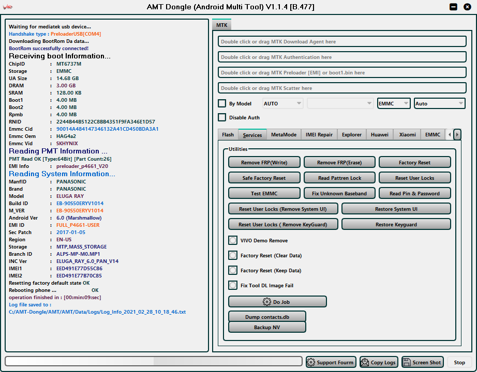
Task: Open the Xiaomi tab
Action: pos(407,135)
